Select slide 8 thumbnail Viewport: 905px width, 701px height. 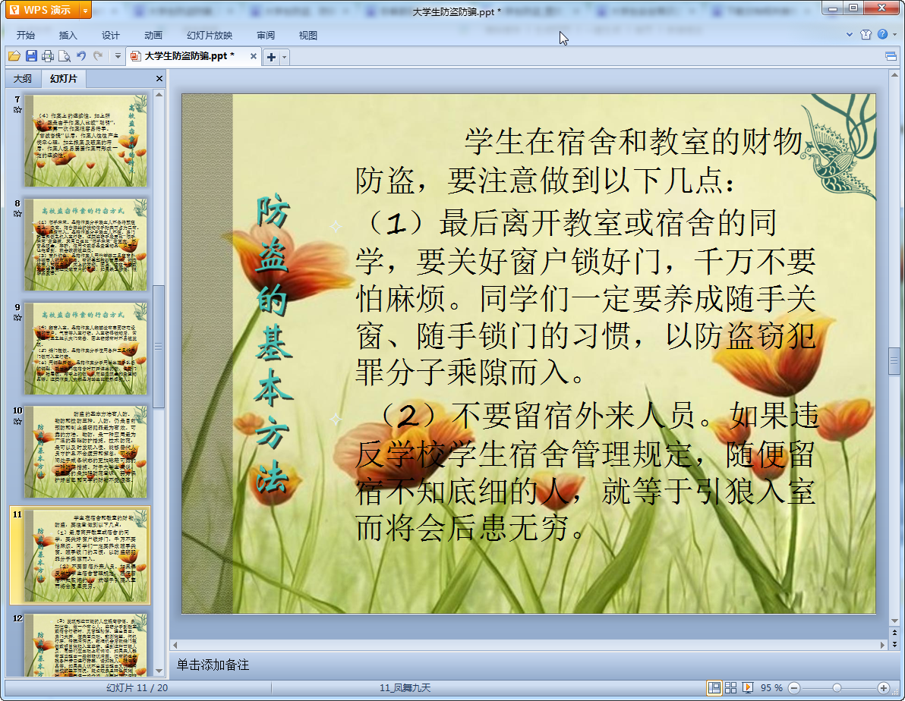(x=86, y=244)
